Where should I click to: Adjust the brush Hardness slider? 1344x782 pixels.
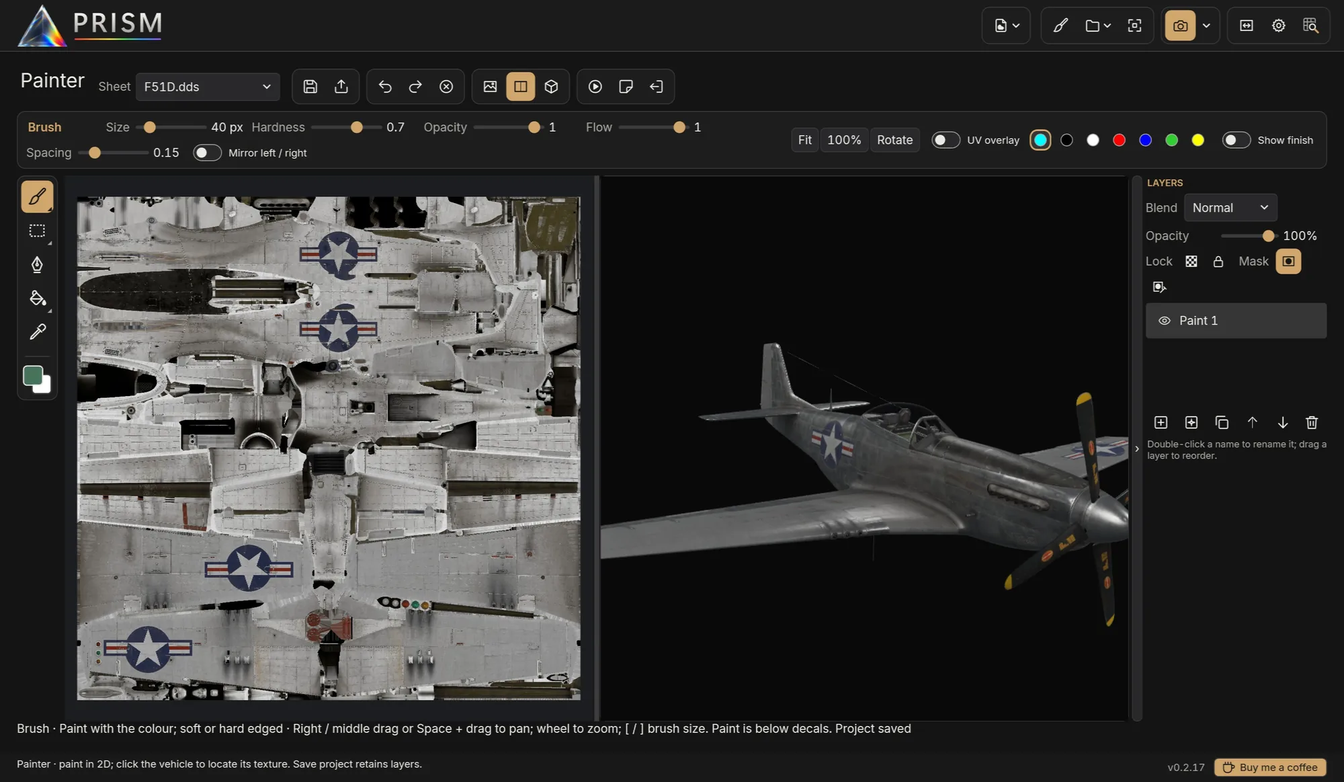(346, 127)
